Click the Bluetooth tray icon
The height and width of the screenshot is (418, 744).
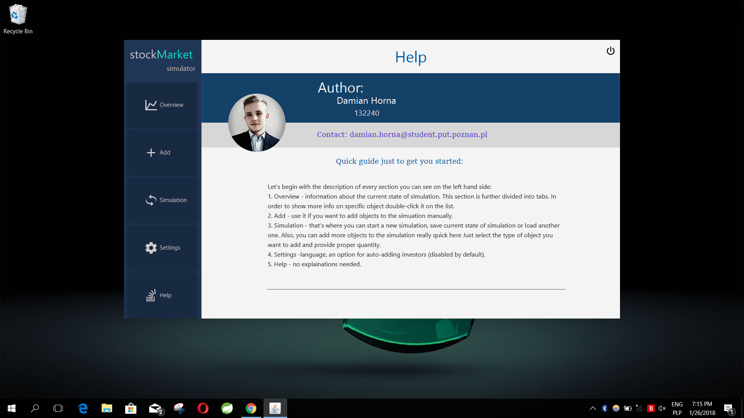[x=604, y=408]
